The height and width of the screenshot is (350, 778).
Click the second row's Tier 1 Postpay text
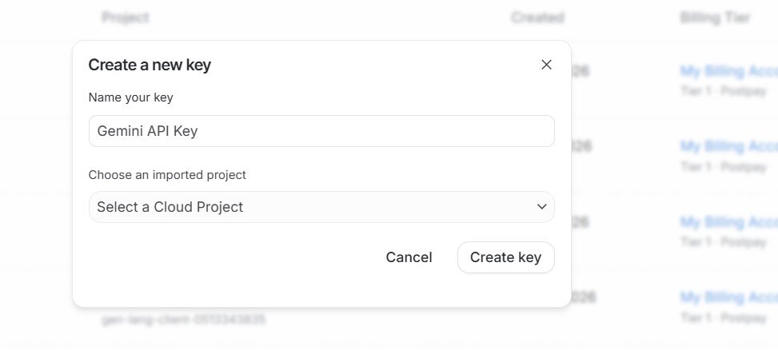[723, 166]
